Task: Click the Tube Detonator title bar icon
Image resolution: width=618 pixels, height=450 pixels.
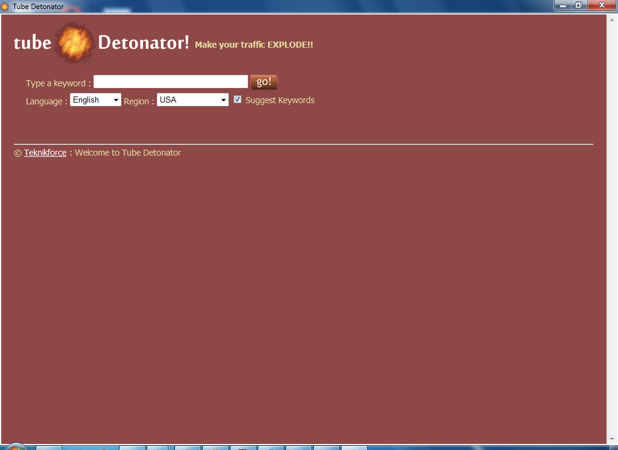Action: pyautogui.click(x=5, y=6)
